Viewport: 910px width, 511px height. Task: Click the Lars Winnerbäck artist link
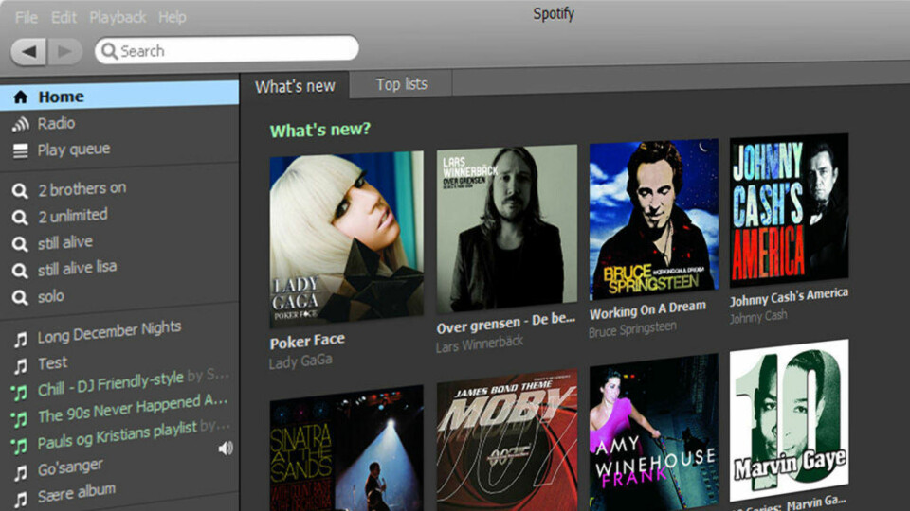click(480, 344)
